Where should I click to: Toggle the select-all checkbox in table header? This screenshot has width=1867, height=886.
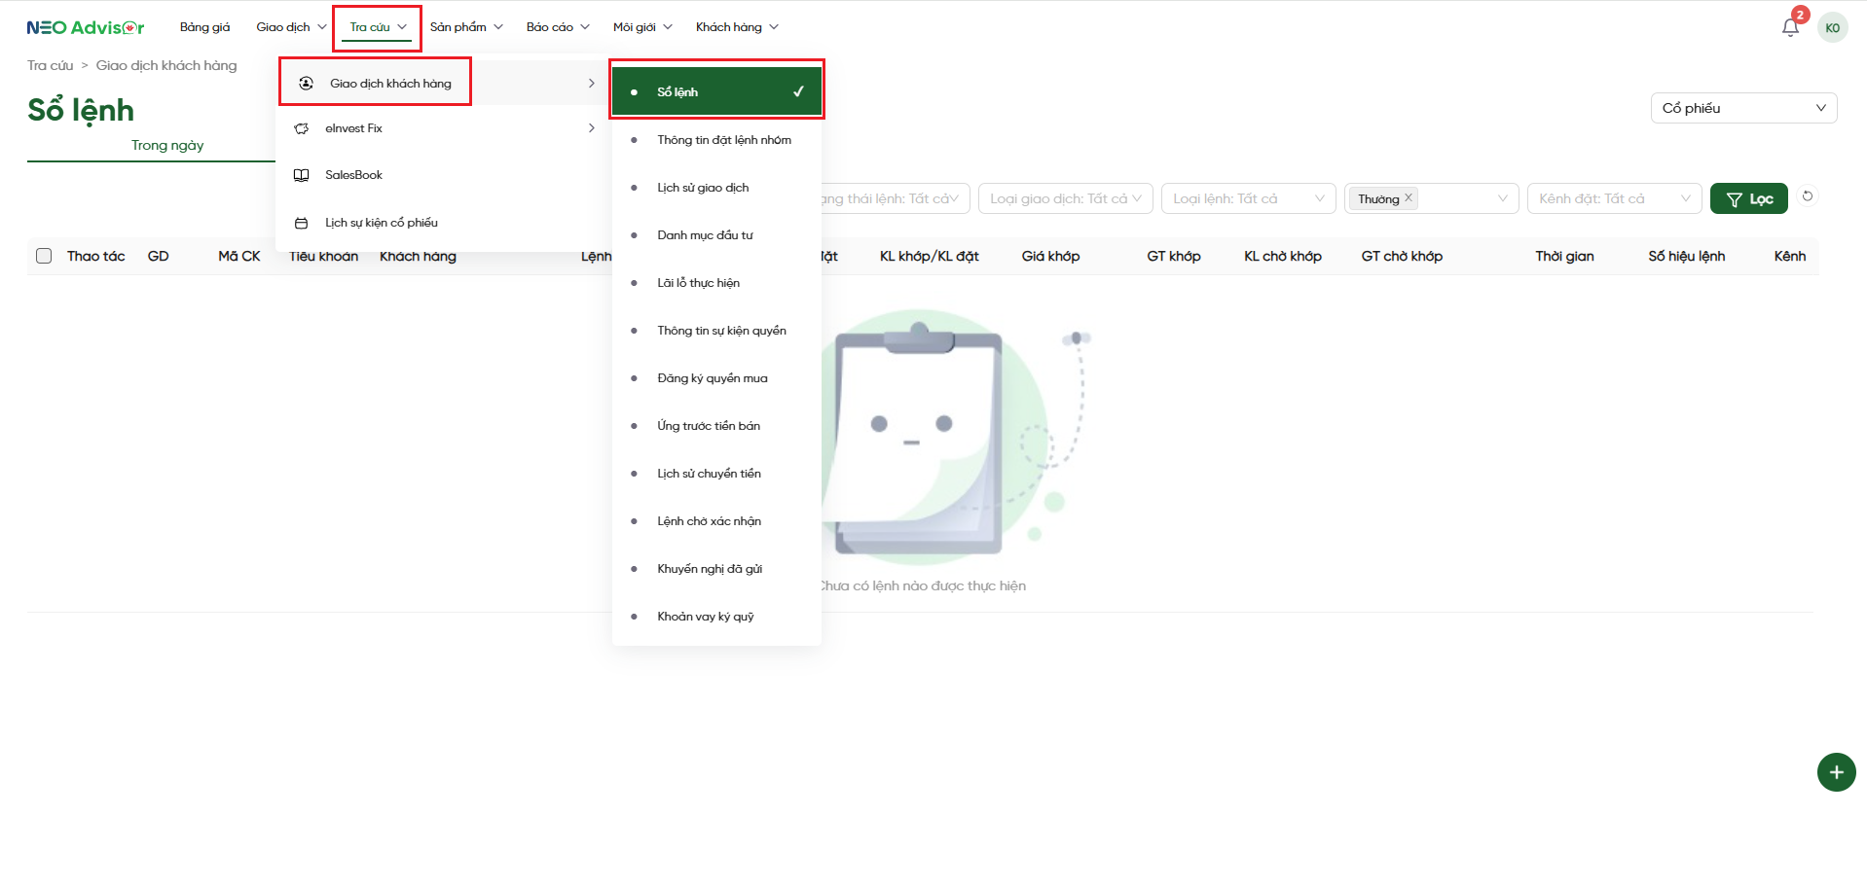[44, 256]
